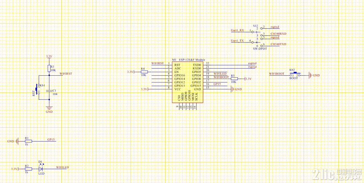Click the ADC pin name inside the module
The height and width of the screenshot is (183, 364).
click(x=177, y=69)
